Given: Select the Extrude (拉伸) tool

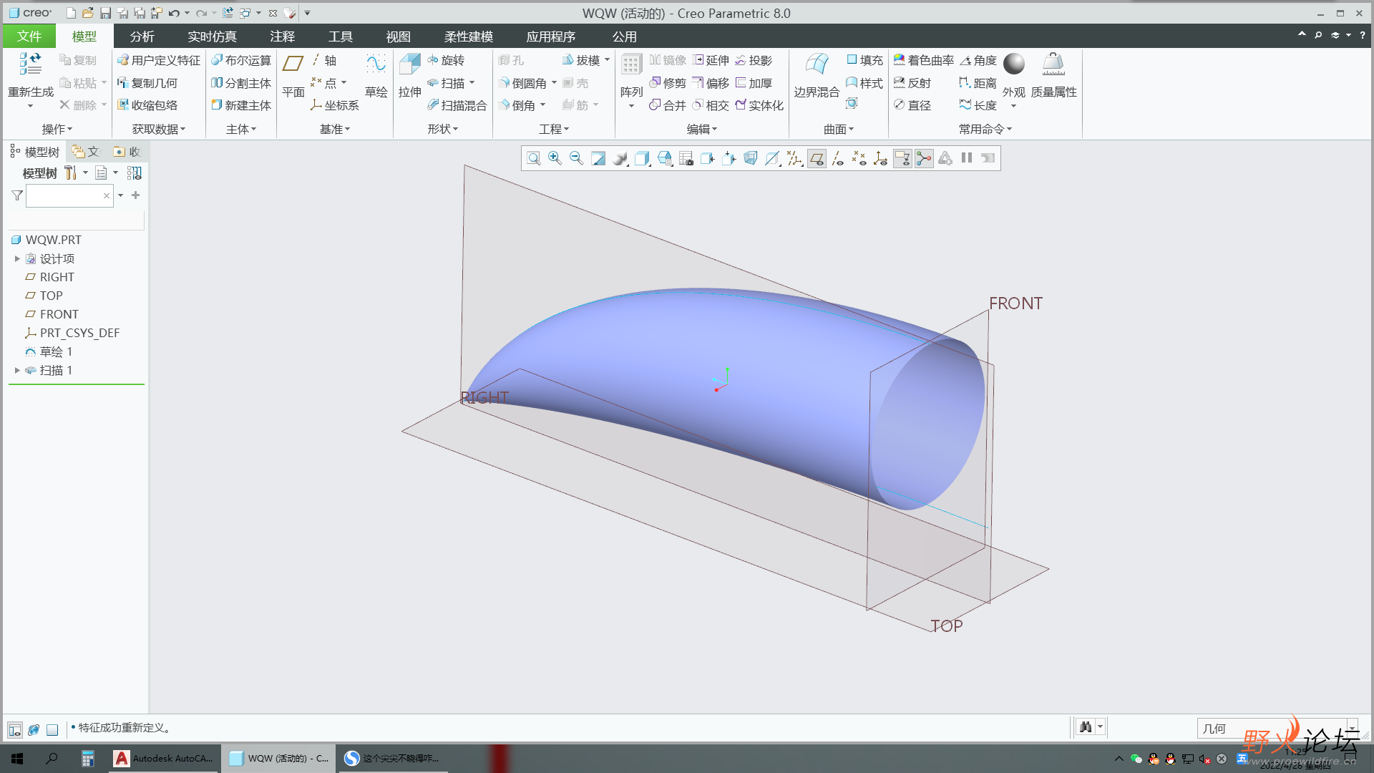Looking at the screenshot, I should [410, 74].
